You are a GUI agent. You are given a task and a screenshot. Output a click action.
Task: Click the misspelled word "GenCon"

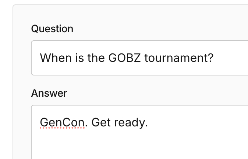click(x=62, y=122)
